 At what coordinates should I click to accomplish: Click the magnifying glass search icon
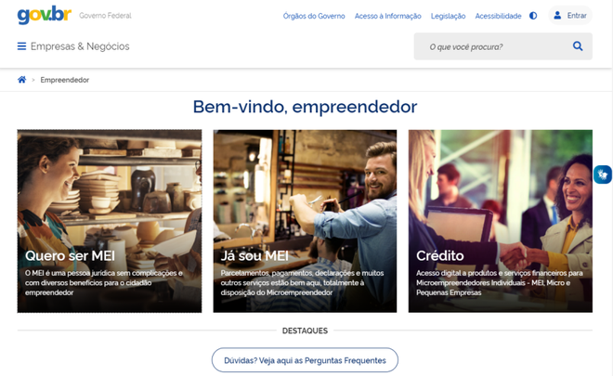(x=578, y=46)
